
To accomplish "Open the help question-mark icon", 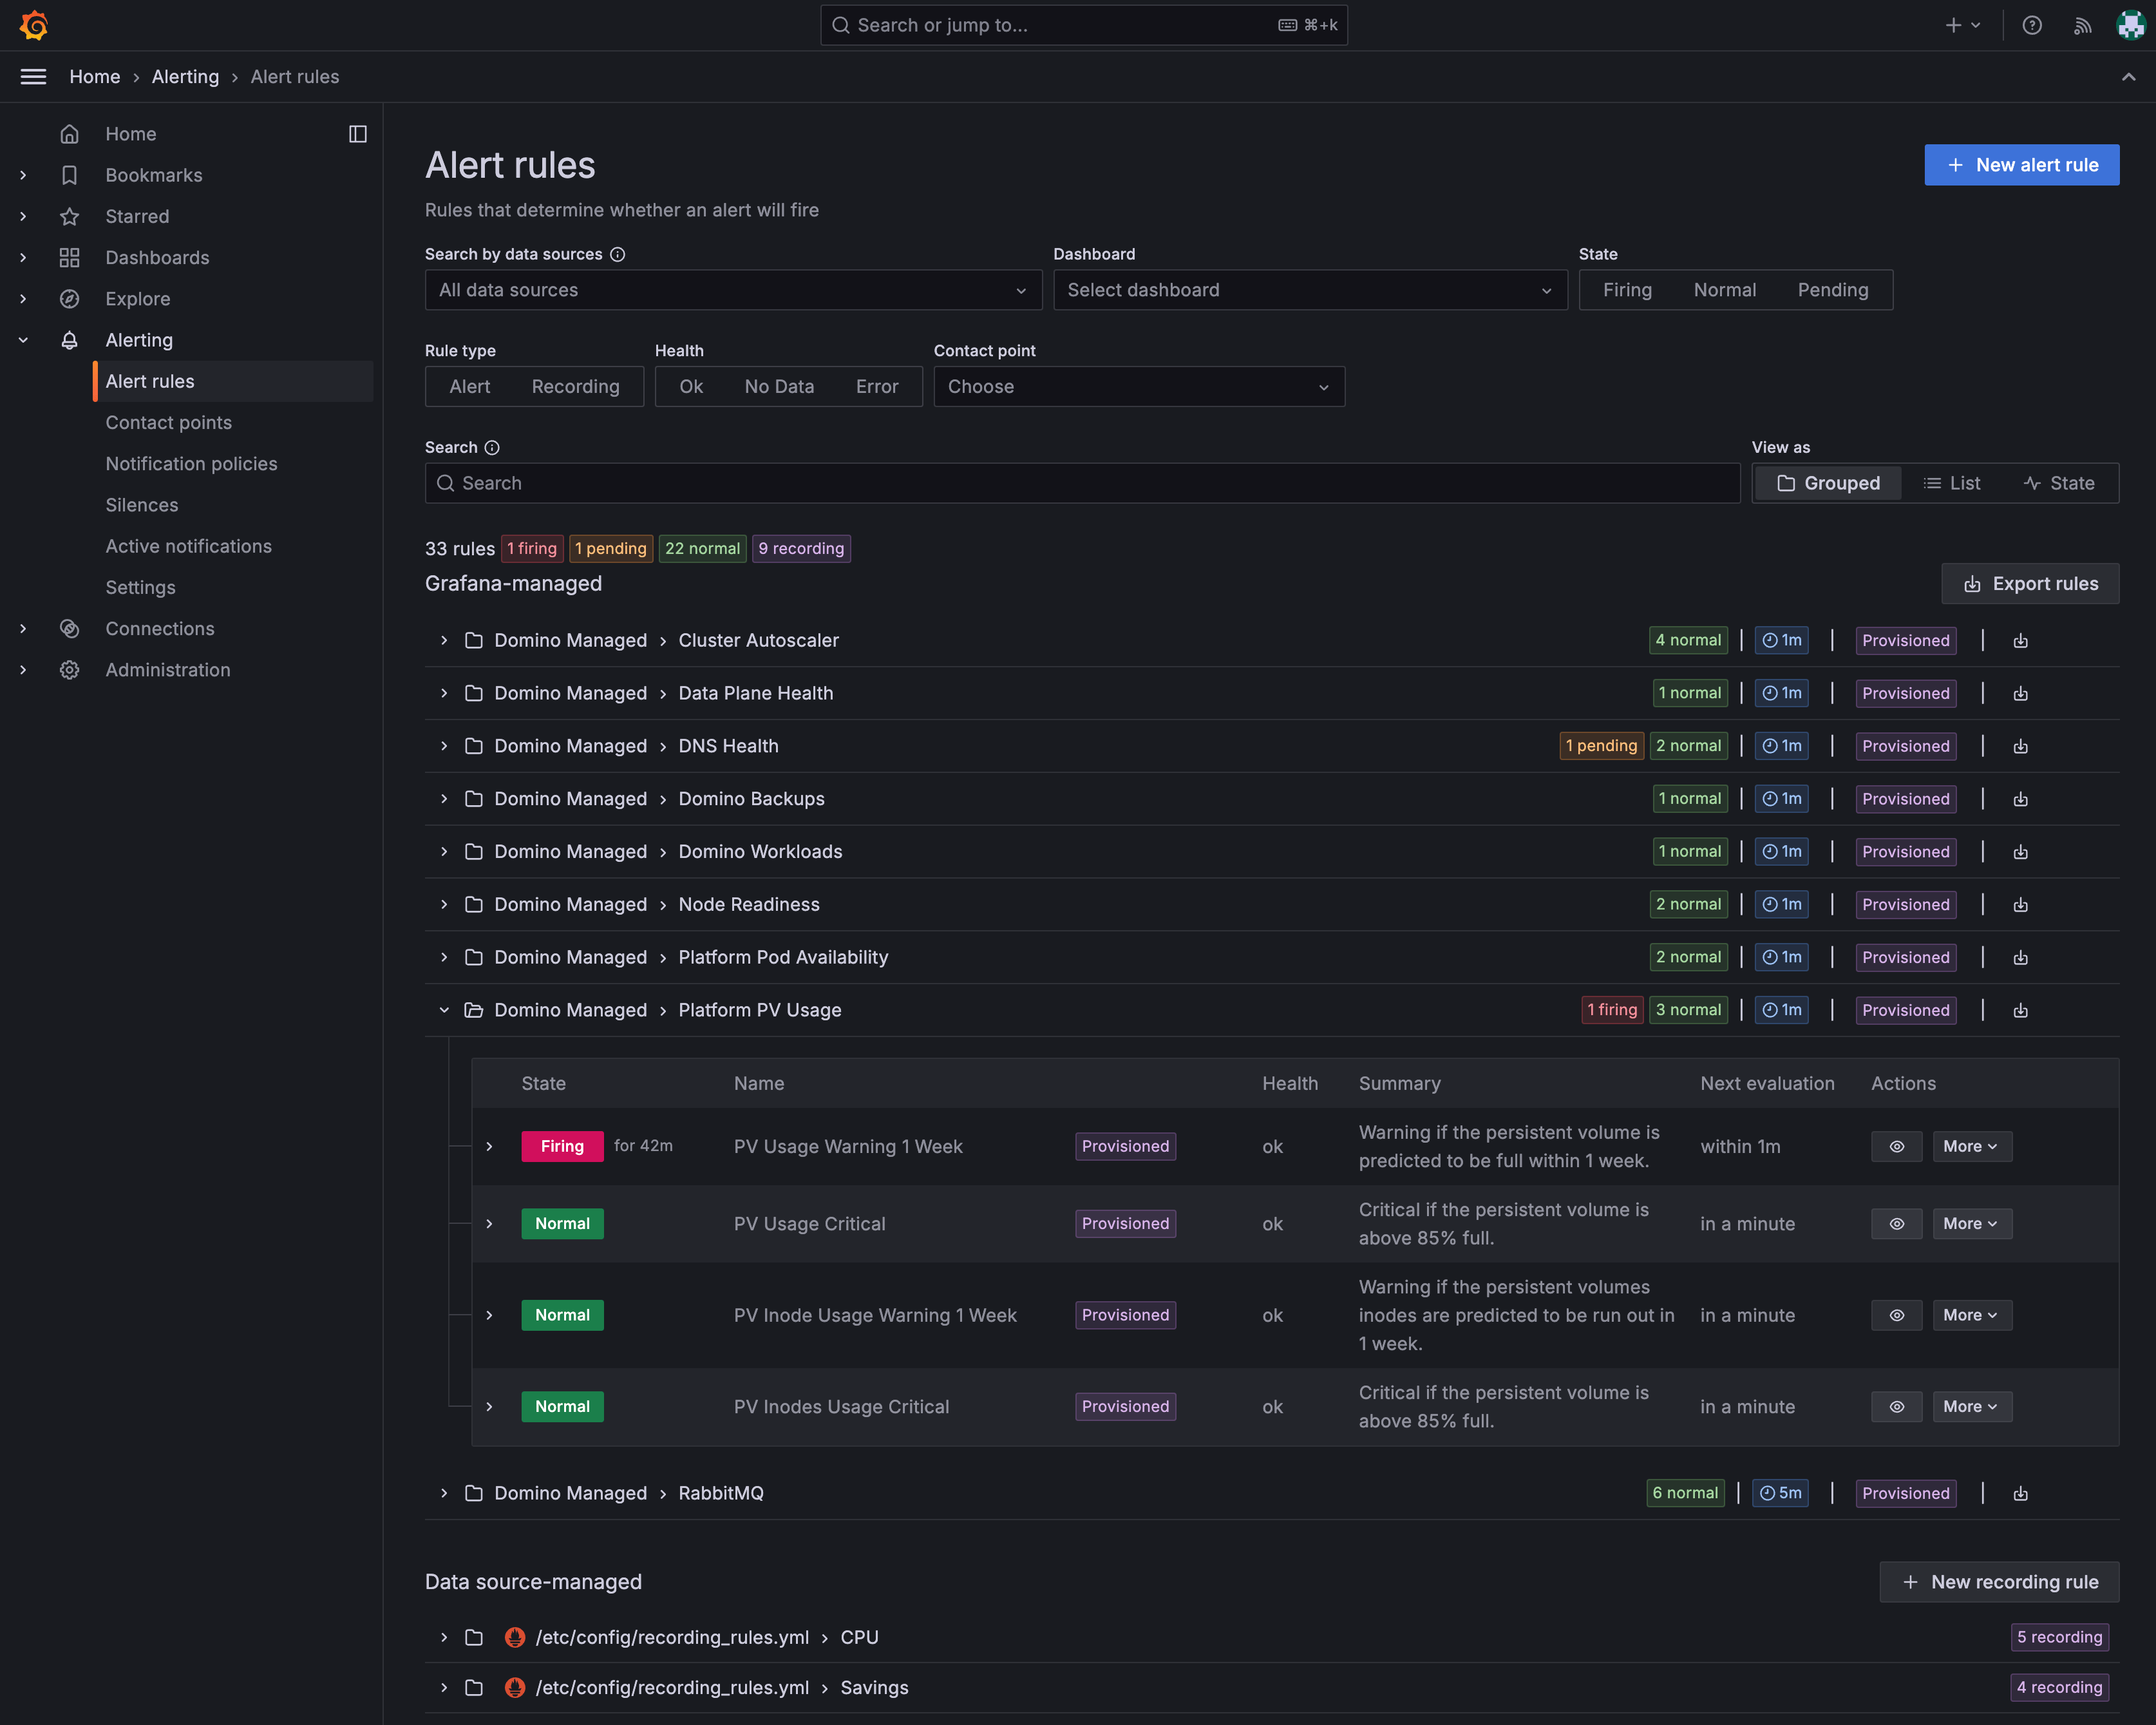I will click(2031, 25).
